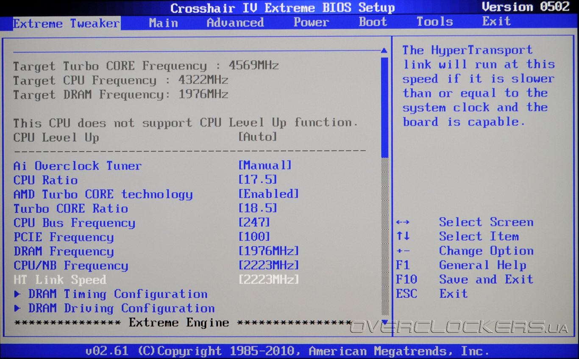Viewport: 579px width, 359px height.
Task: Open the Main menu tab
Action: (164, 23)
